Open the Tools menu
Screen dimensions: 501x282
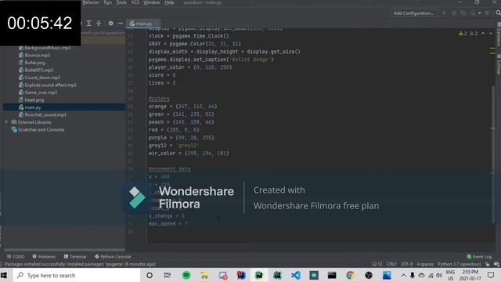pyautogui.click(x=121, y=2)
